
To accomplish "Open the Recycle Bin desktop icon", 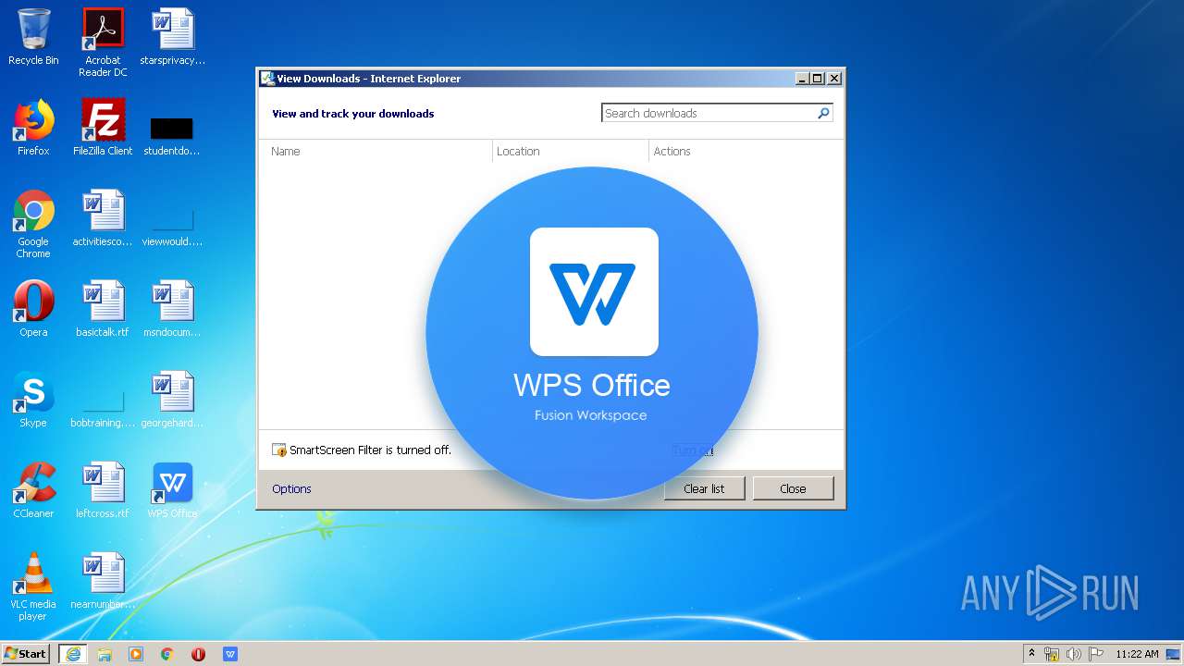I will (x=33, y=37).
